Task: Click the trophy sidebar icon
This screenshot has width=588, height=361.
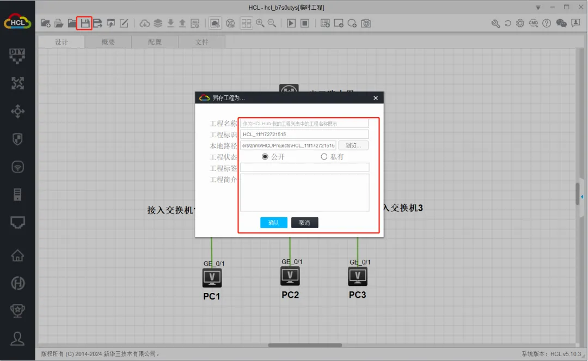Action: (x=17, y=311)
